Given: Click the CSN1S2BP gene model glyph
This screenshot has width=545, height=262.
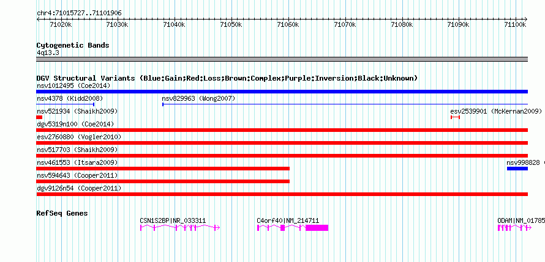Looking at the screenshot, I should click(x=180, y=227).
